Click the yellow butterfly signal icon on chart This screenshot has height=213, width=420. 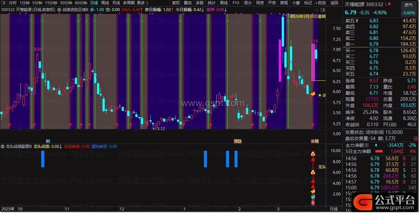[313, 94]
